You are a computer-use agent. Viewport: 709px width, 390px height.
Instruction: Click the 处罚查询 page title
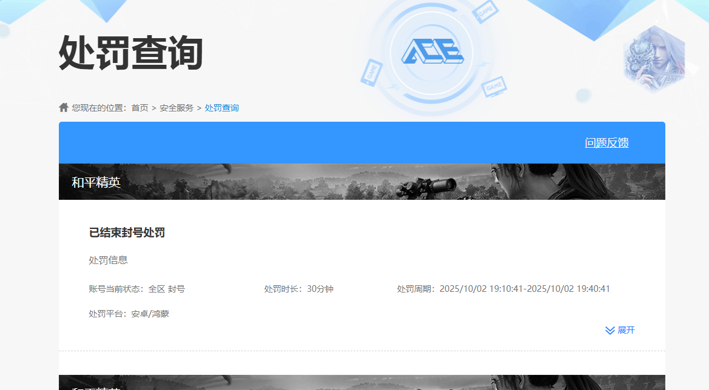[129, 53]
